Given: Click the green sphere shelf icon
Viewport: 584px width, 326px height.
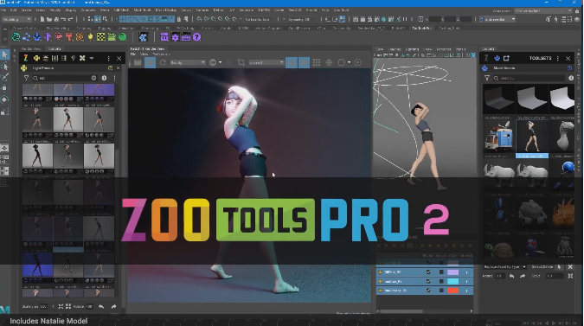Looking at the screenshot, I should 122,37.
